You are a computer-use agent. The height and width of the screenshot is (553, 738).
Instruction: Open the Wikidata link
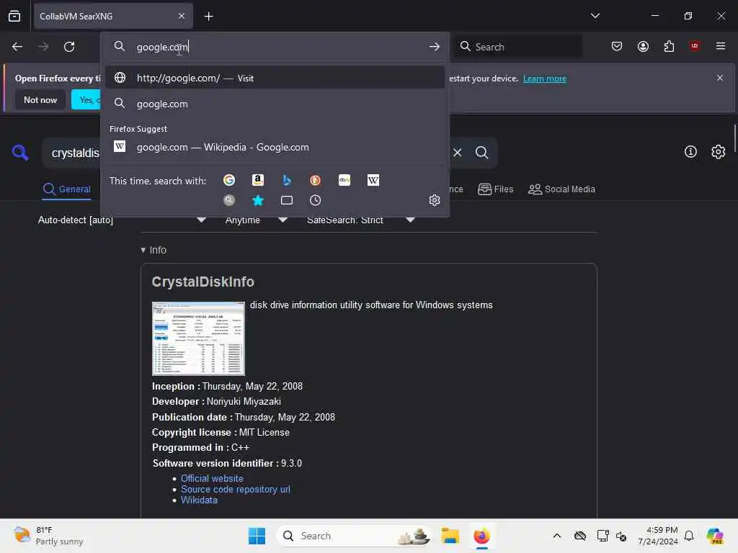coord(199,500)
